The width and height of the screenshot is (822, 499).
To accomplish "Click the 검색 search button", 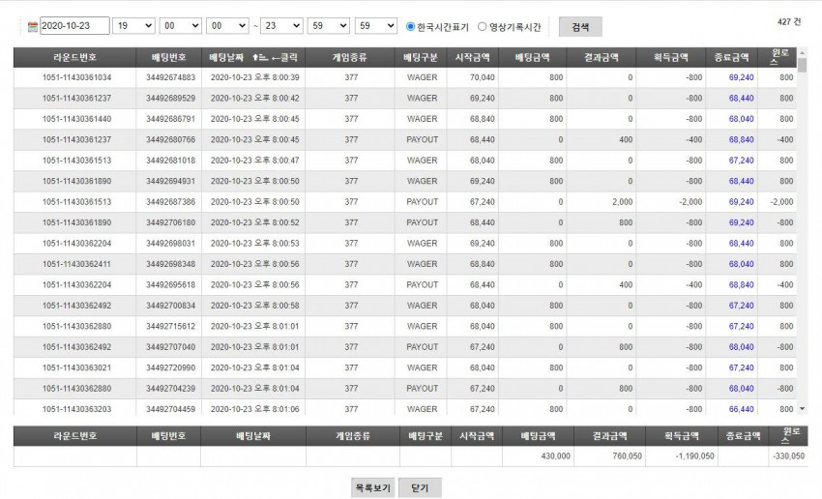I will (580, 27).
